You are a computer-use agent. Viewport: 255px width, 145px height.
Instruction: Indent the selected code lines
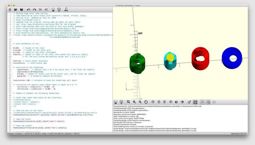coord(46,10)
